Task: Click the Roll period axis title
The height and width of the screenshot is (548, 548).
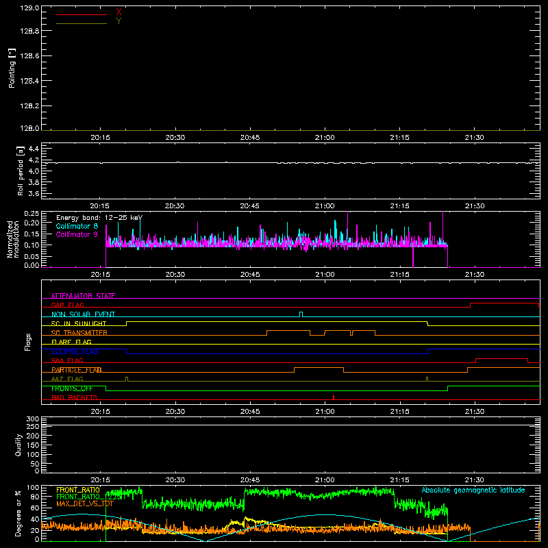Action: click(x=21, y=171)
